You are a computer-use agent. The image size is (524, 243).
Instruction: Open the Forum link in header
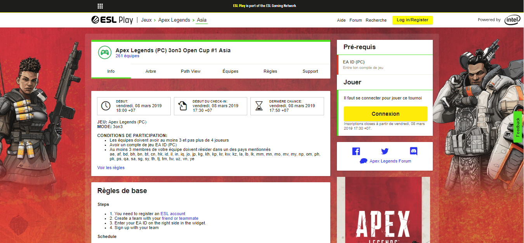click(x=356, y=20)
